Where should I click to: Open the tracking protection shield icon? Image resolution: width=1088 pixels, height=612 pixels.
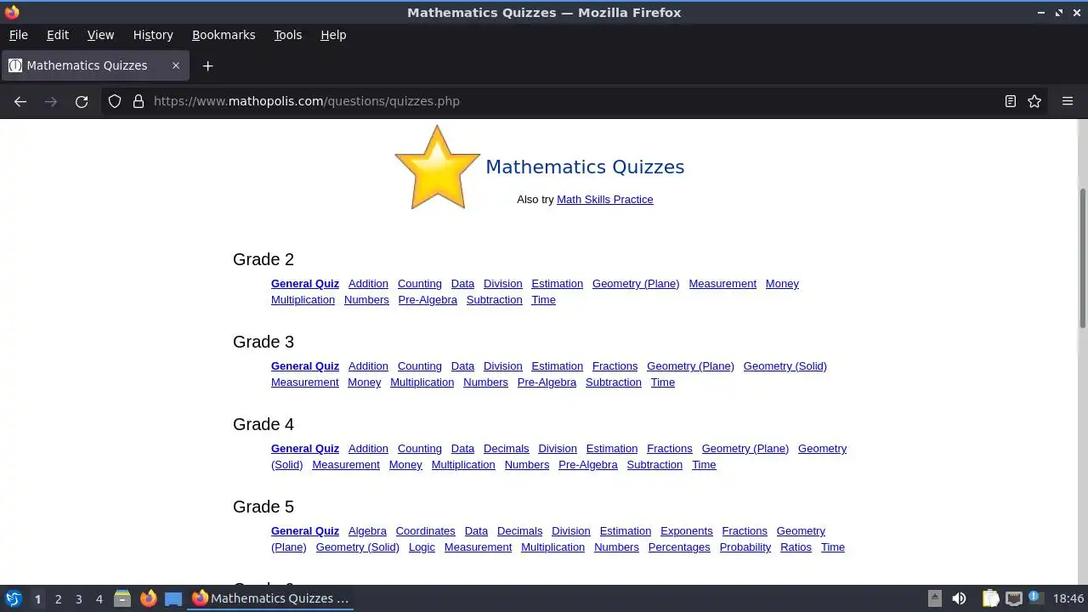115,101
